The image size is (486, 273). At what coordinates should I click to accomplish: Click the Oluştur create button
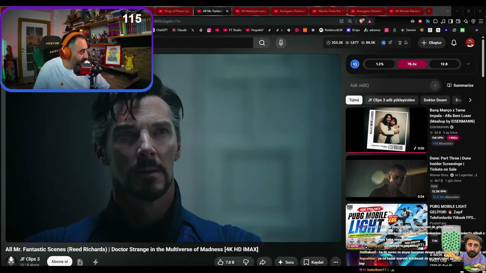pyautogui.click(x=431, y=43)
